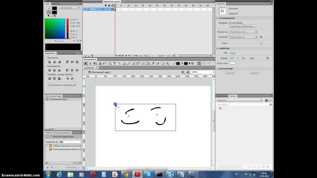Toggle align to stage checkbox
The width and height of the screenshot is (317, 178).
pyautogui.click(x=49, y=85)
